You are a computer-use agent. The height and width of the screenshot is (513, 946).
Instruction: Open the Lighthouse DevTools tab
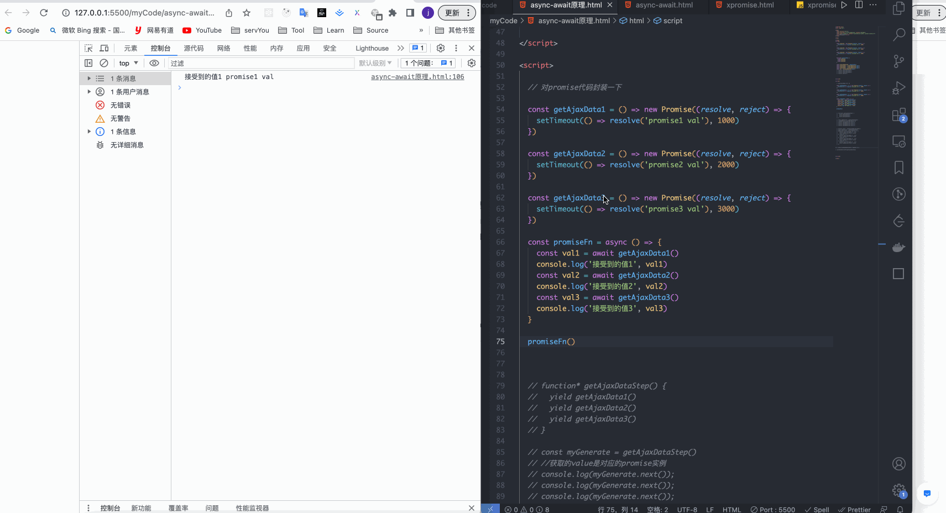(372, 48)
